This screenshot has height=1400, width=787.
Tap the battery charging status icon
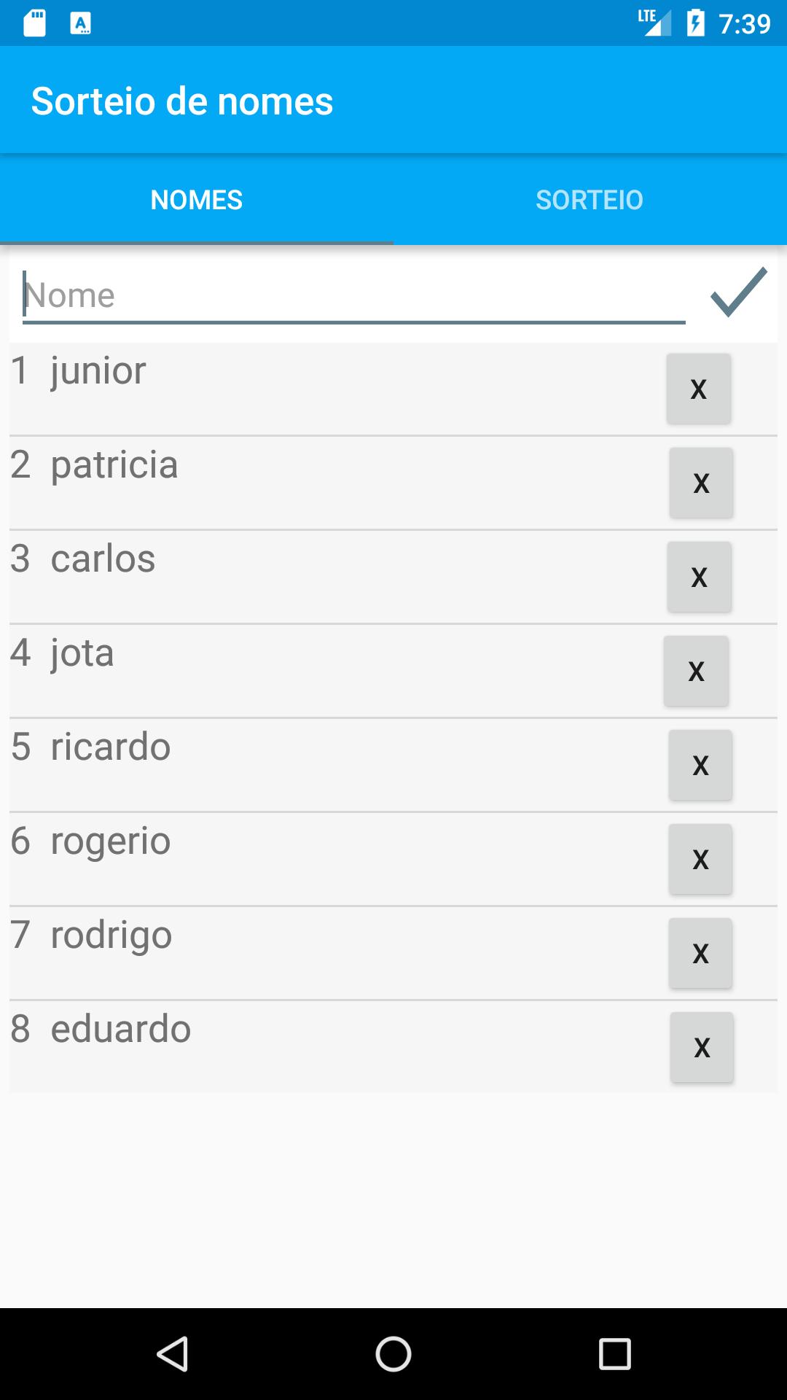click(696, 23)
